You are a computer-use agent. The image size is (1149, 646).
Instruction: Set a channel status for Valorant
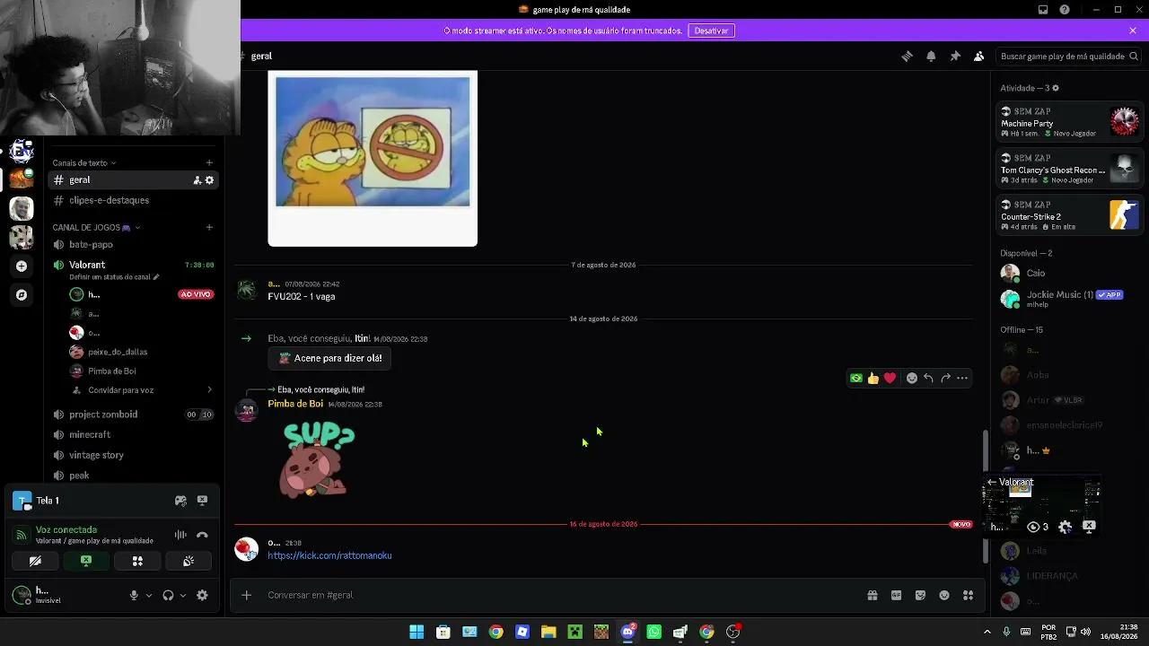(x=114, y=277)
